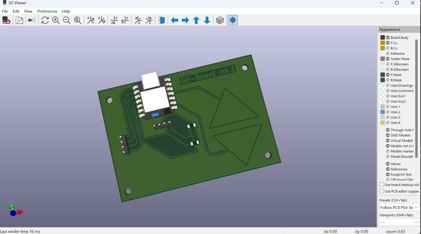Enable orthographic projection
Viewport: 421px width, 234px height.
point(220,20)
